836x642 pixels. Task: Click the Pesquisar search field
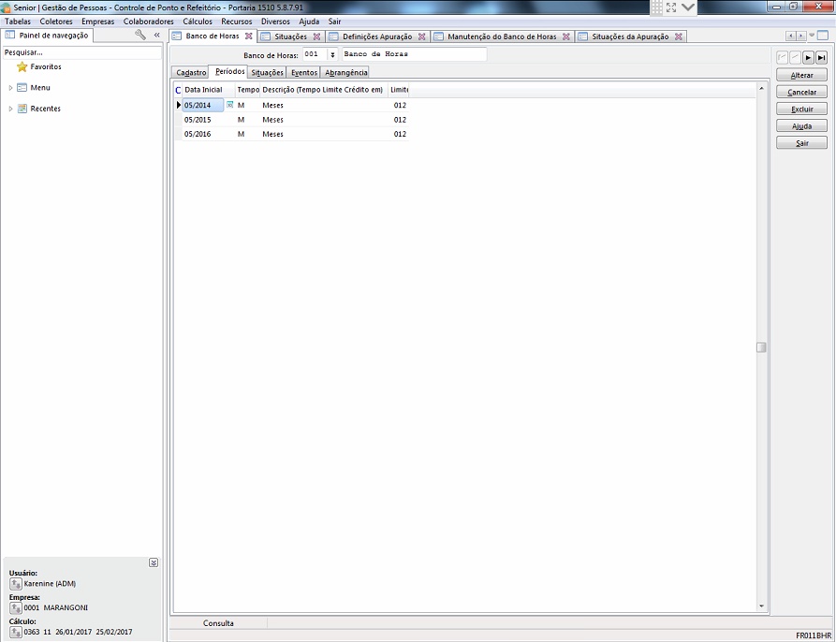point(81,52)
